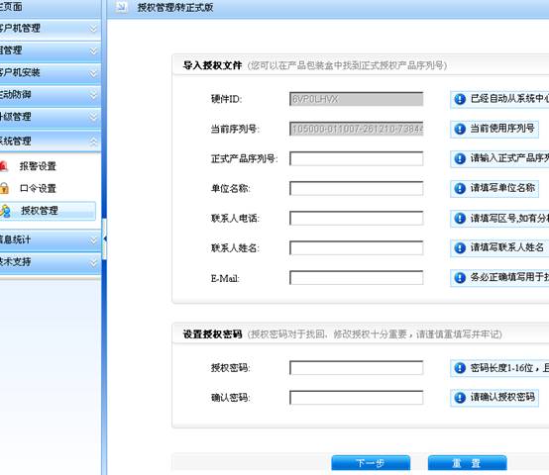Focus the E-Mail input field

coord(357,278)
